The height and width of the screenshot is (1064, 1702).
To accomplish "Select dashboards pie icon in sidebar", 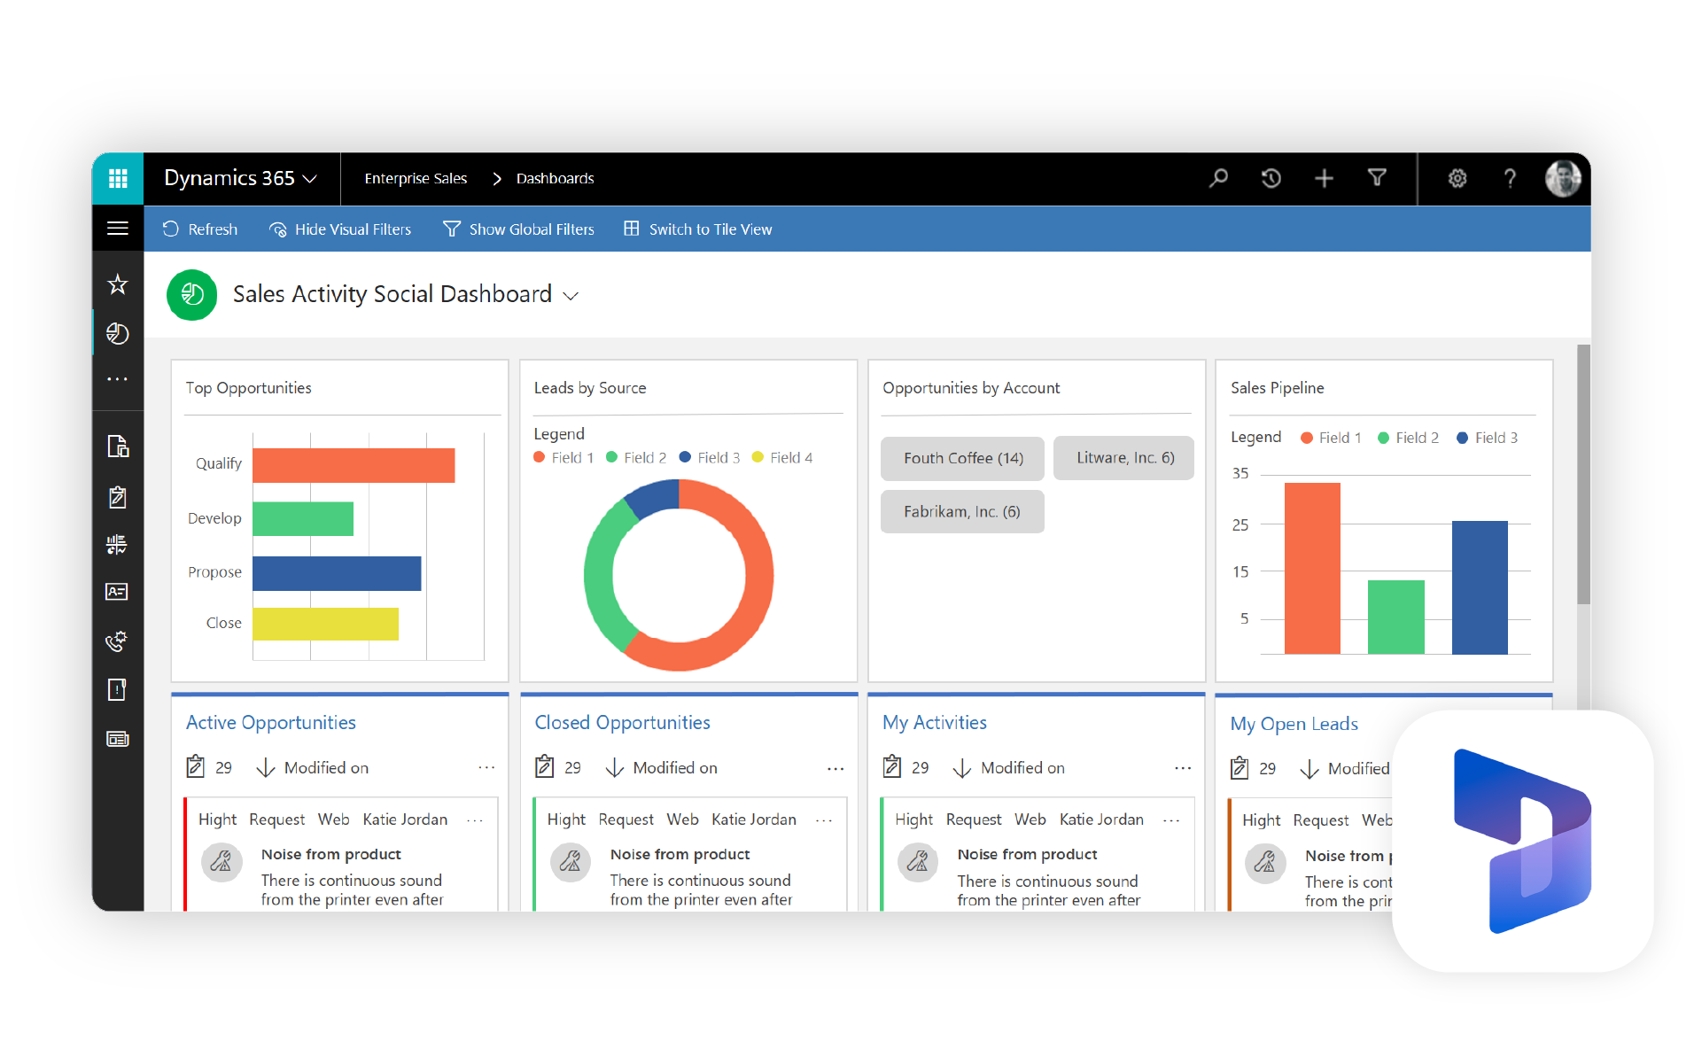I will click(117, 333).
